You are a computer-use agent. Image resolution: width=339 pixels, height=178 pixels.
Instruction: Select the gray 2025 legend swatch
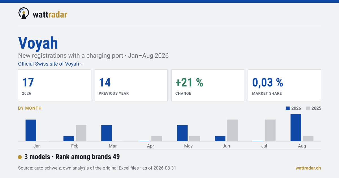308,108
